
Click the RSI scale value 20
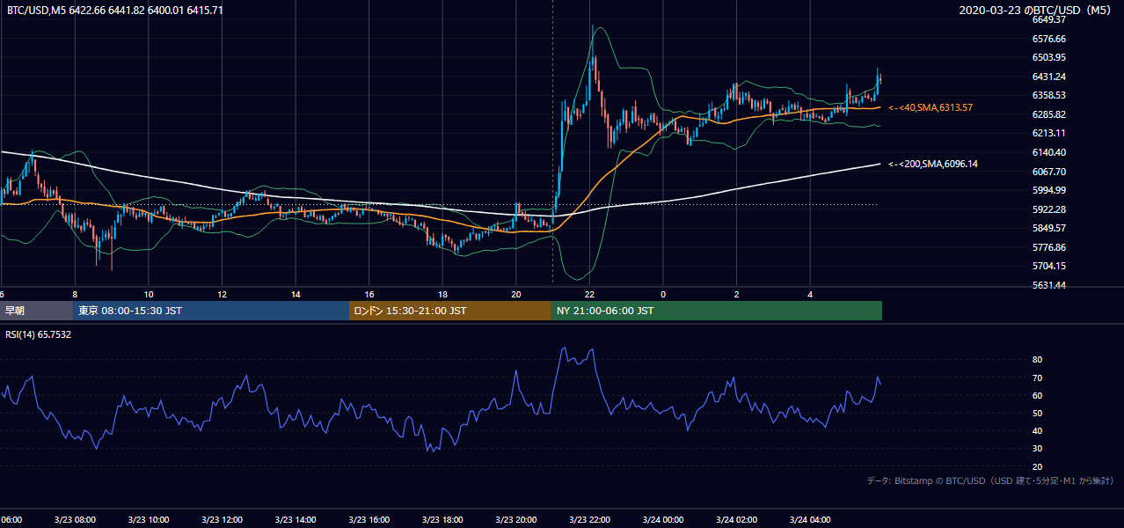click(x=1038, y=466)
